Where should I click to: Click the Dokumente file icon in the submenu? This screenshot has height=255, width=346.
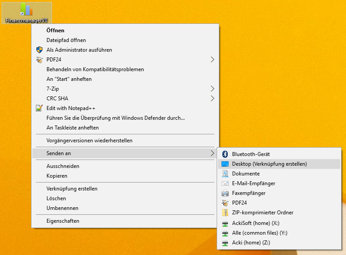tap(225, 174)
